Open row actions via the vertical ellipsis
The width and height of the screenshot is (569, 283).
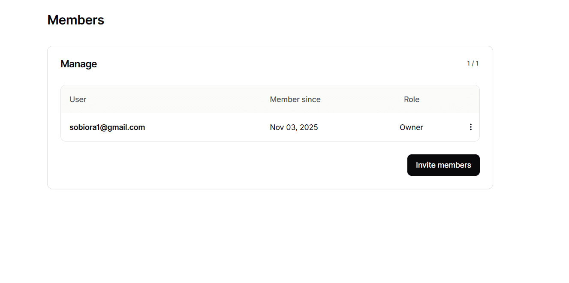click(x=470, y=127)
